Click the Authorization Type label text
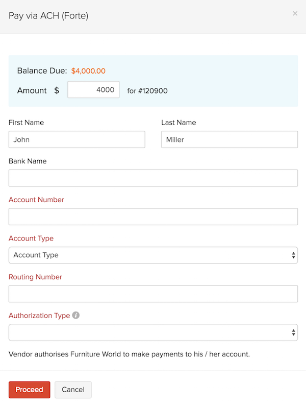 click(x=39, y=316)
